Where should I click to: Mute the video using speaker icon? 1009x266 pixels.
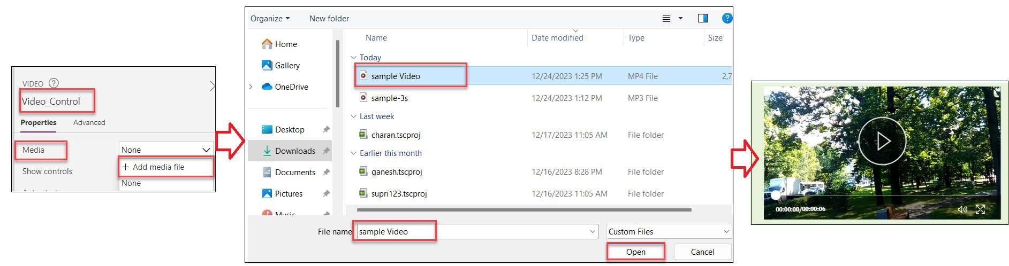(x=962, y=209)
